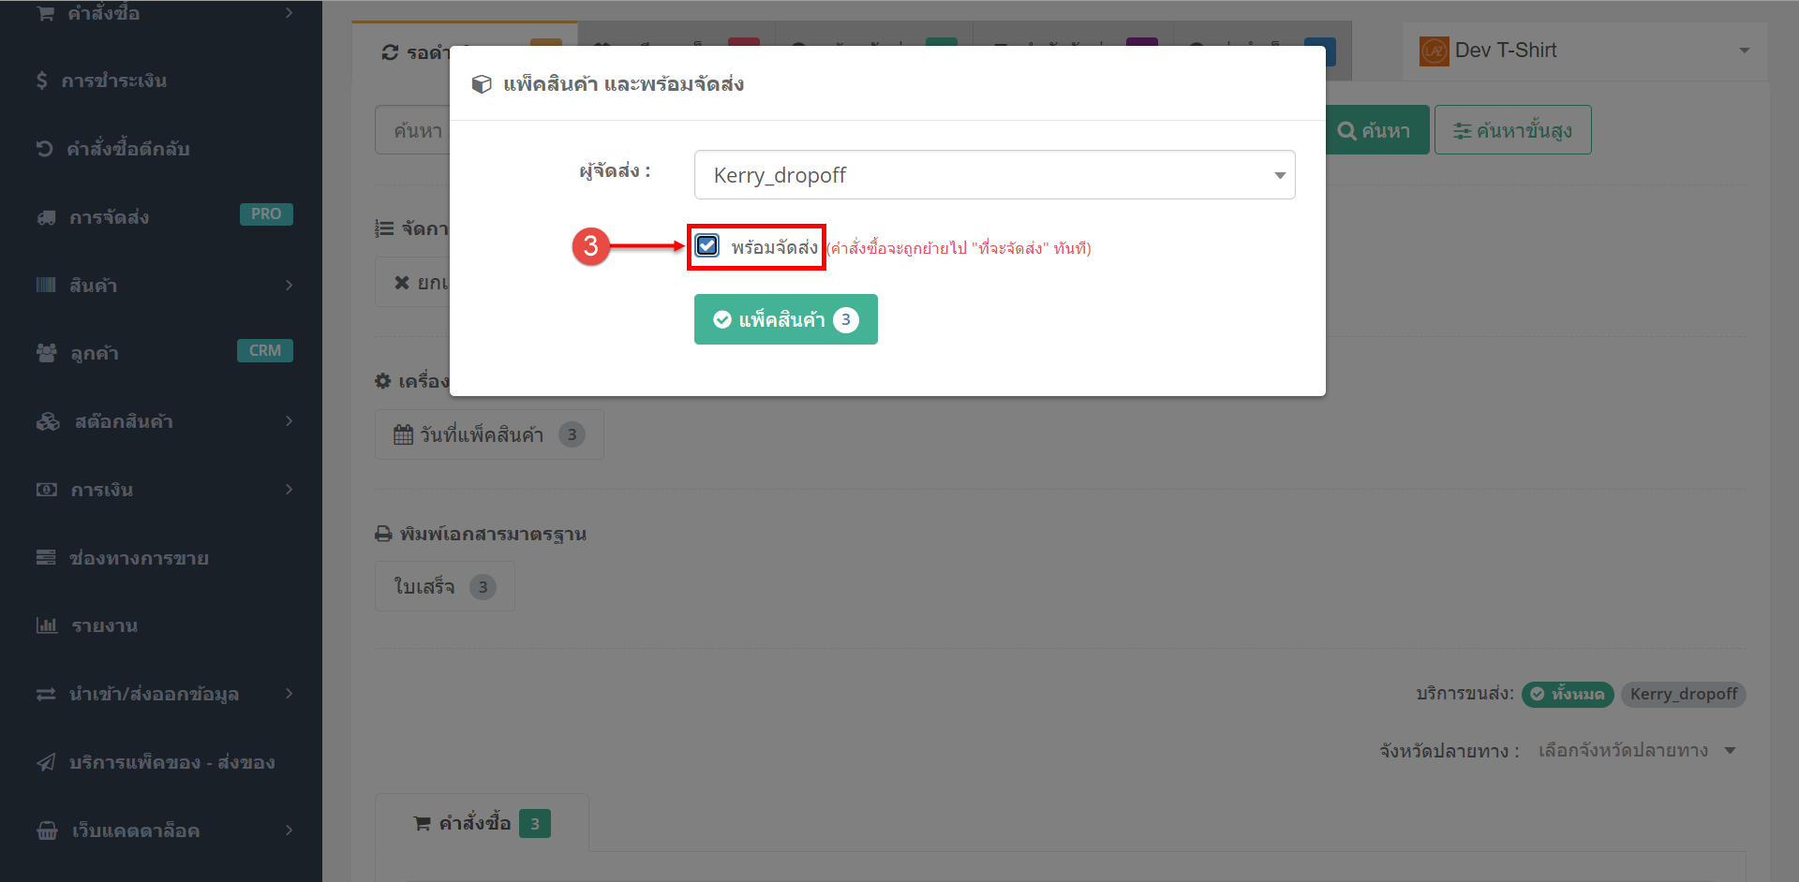The width and height of the screenshot is (1799, 882).
Task: Click the stock boxes icon beside สต๊อกสินค้า
Action: click(48, 421)
